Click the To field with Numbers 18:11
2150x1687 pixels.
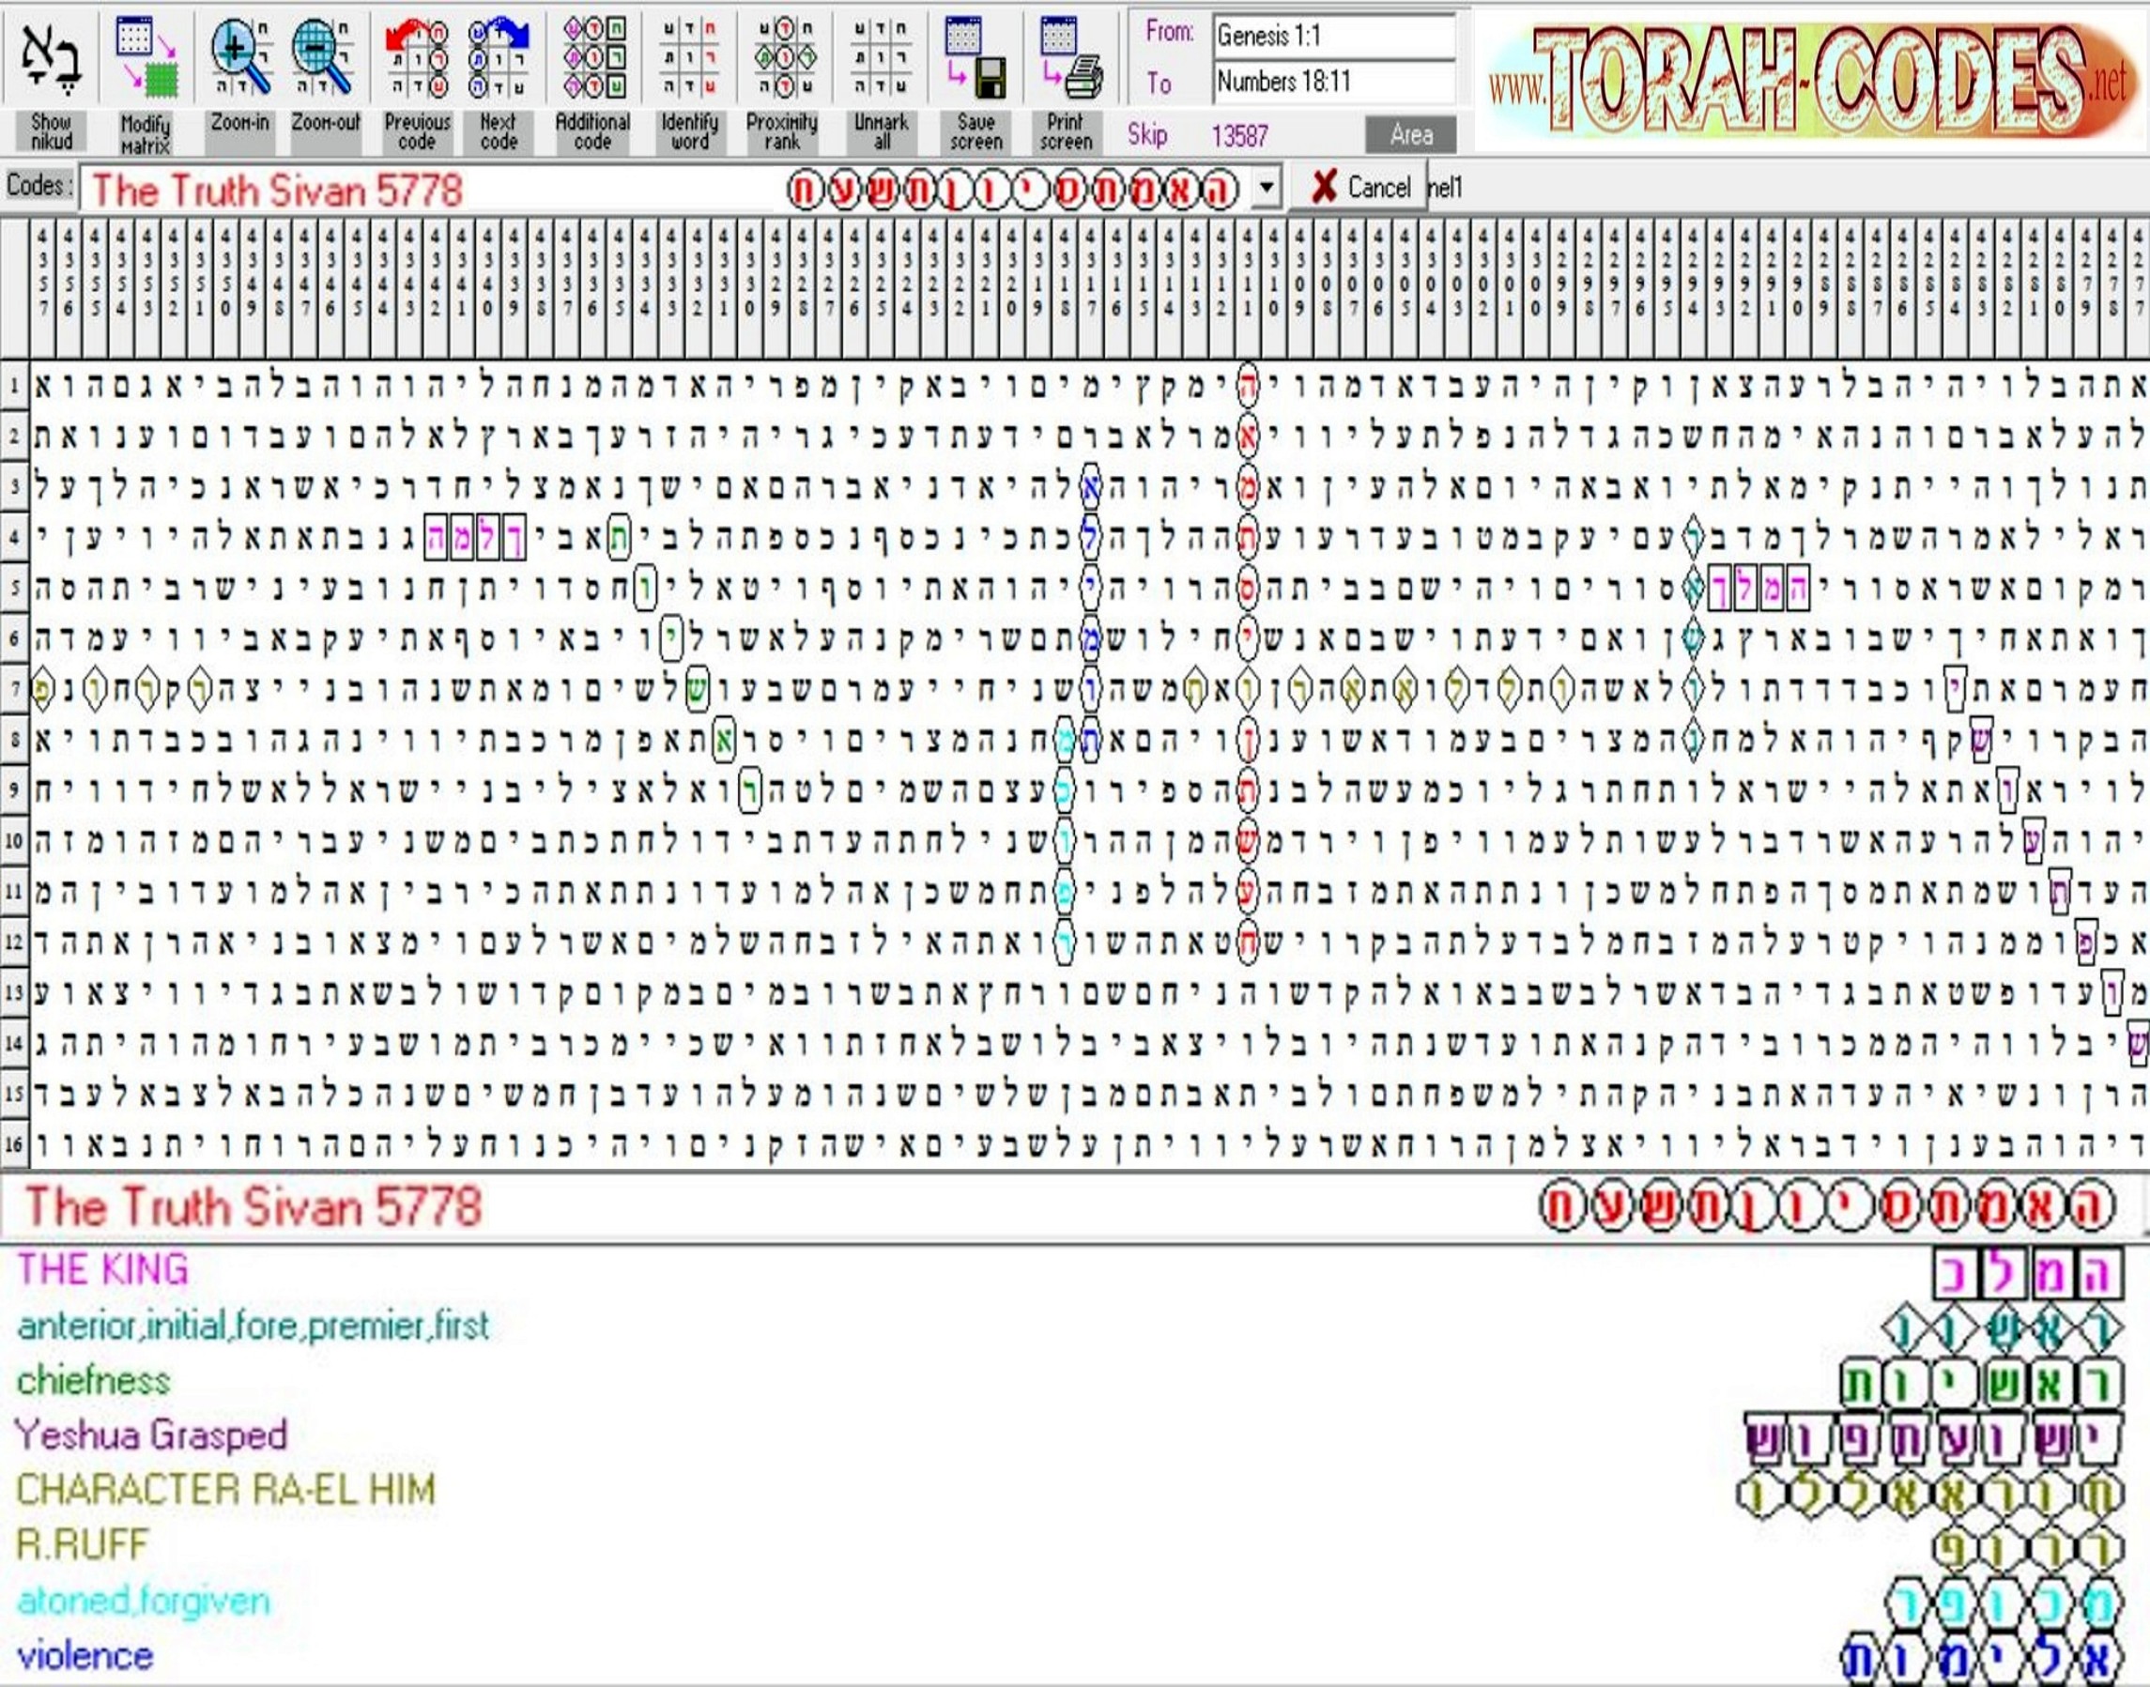tap(1331, 81)
